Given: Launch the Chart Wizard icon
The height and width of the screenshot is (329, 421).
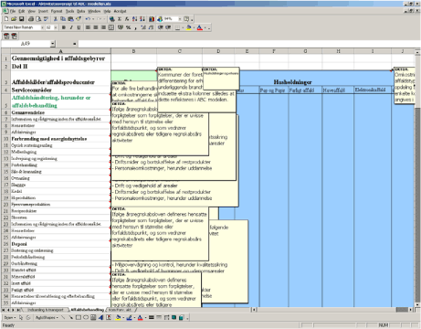Looking at the screenshot, I should pyautogui.click(x=152, y=19).
